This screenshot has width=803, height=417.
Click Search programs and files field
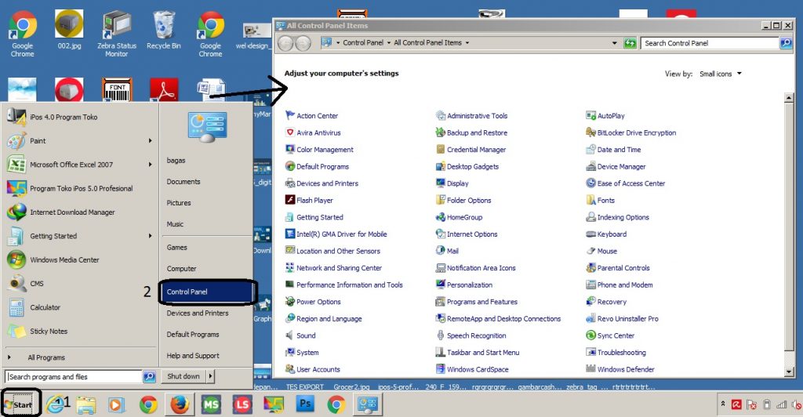click(73, 376)
